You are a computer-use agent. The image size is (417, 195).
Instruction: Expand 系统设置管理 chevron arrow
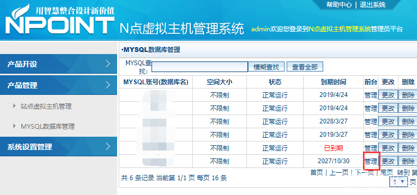coord(108,146)
